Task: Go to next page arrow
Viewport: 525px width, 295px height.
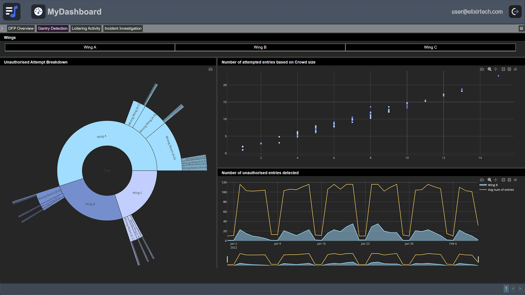Action: [520, 288]
